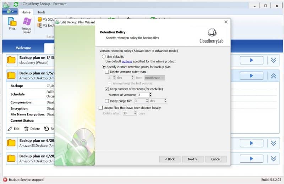
Task: Check Delete files that have been deleted locally
Action: coord(101,108)
